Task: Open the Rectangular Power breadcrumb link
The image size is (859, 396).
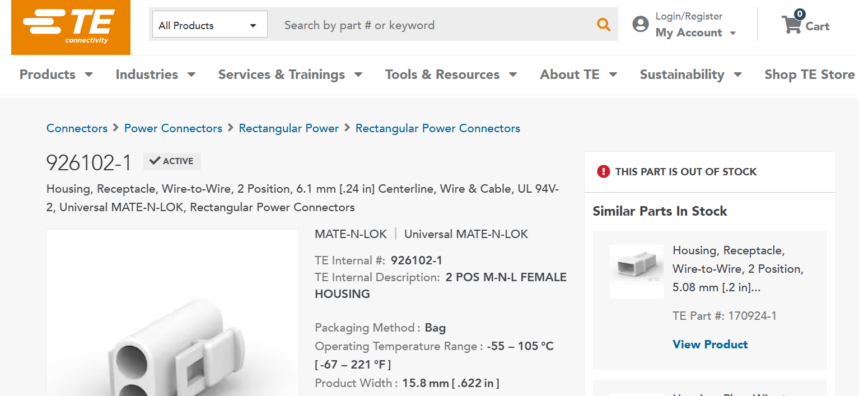Action: 288,128
